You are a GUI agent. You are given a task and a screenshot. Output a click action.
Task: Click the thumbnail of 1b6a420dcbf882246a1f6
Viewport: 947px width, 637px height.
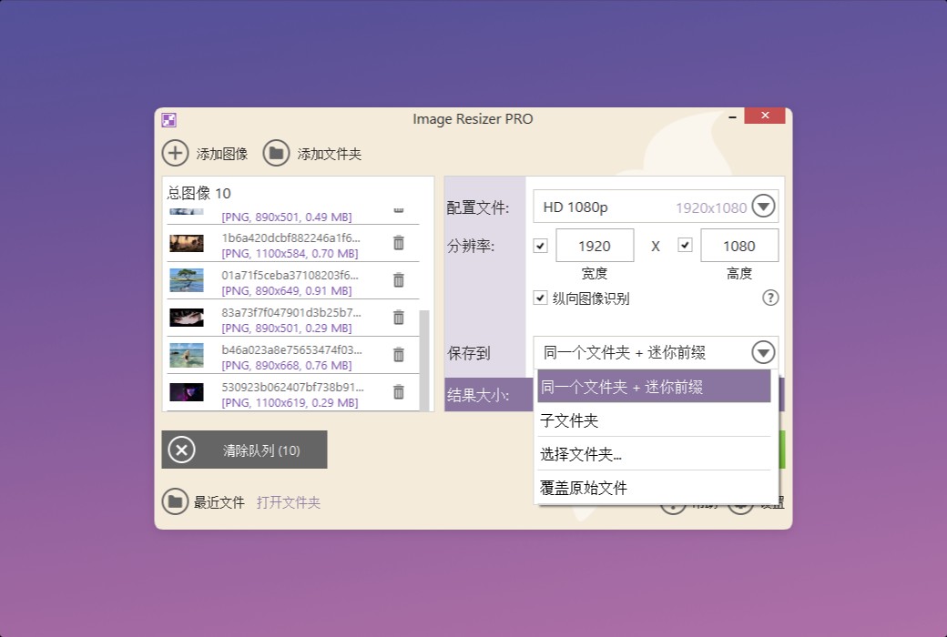(186, 243)
